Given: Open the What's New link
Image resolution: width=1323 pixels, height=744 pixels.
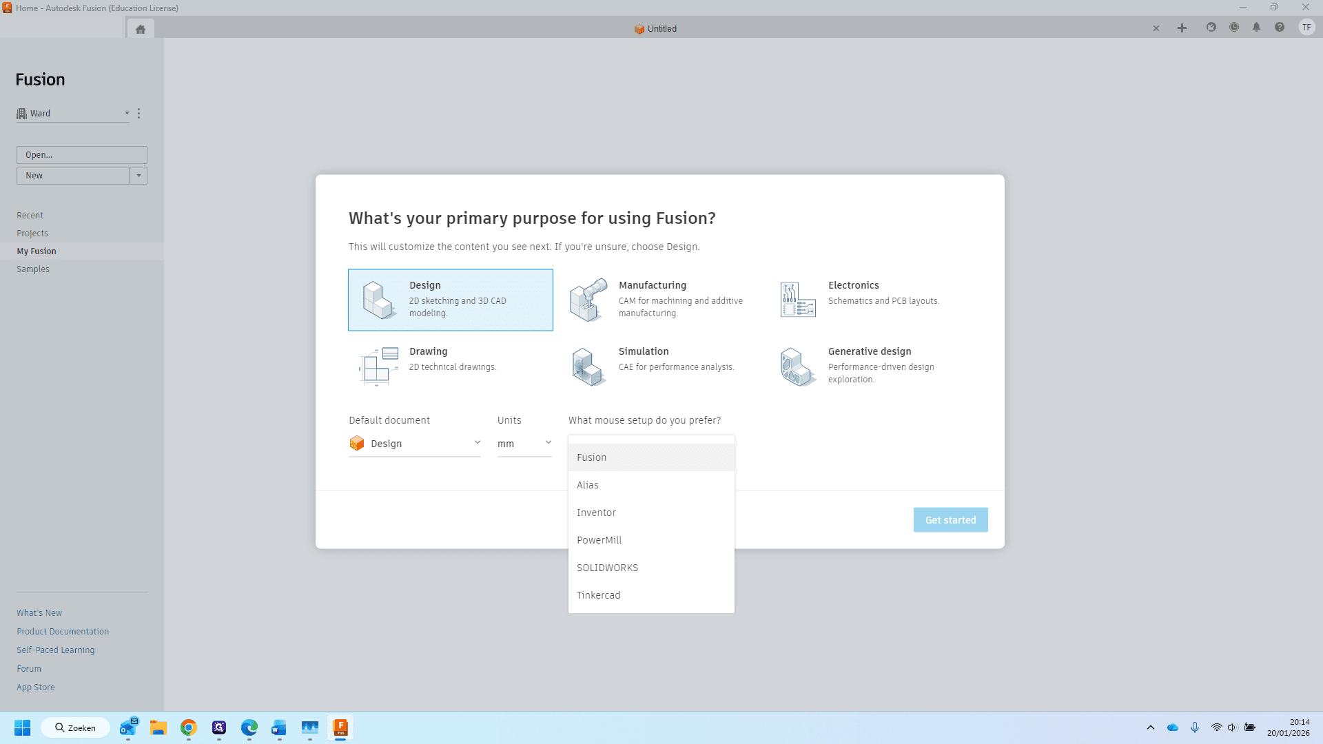Looking at the screenshot, I should coord(39,613).
